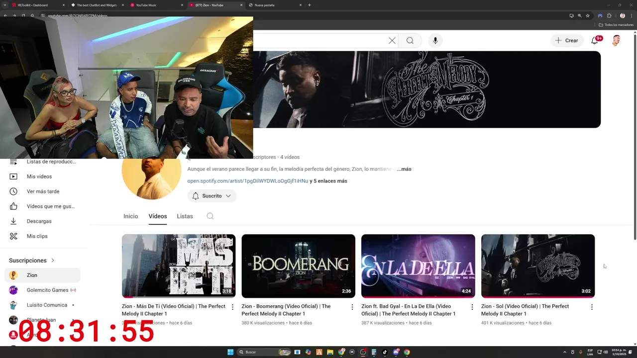Switch to The best ChatBot browser tab
Screen dimensions: 637x358
click(97, 5)
